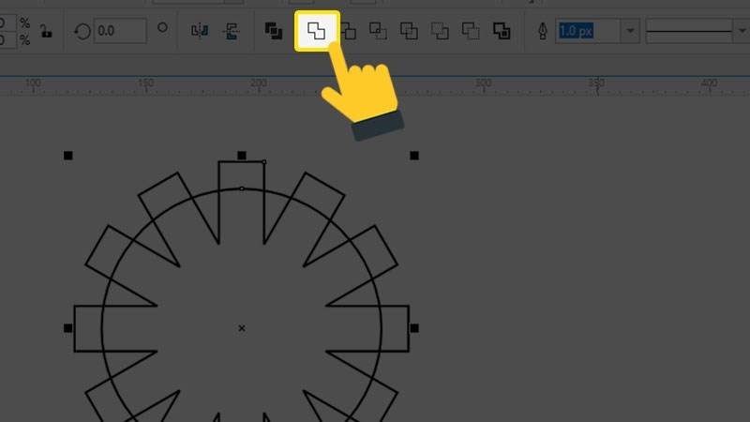Apply the Trim shaping icon
750x422 pixels.
pos(349,32)
